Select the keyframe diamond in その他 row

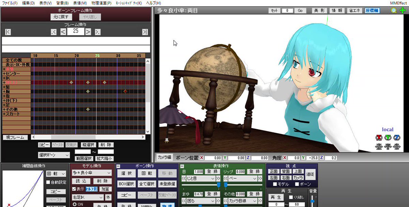(88, 109)
